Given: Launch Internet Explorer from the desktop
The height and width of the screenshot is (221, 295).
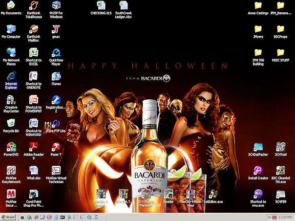Looking at the screenshot, I should (11, 80).
